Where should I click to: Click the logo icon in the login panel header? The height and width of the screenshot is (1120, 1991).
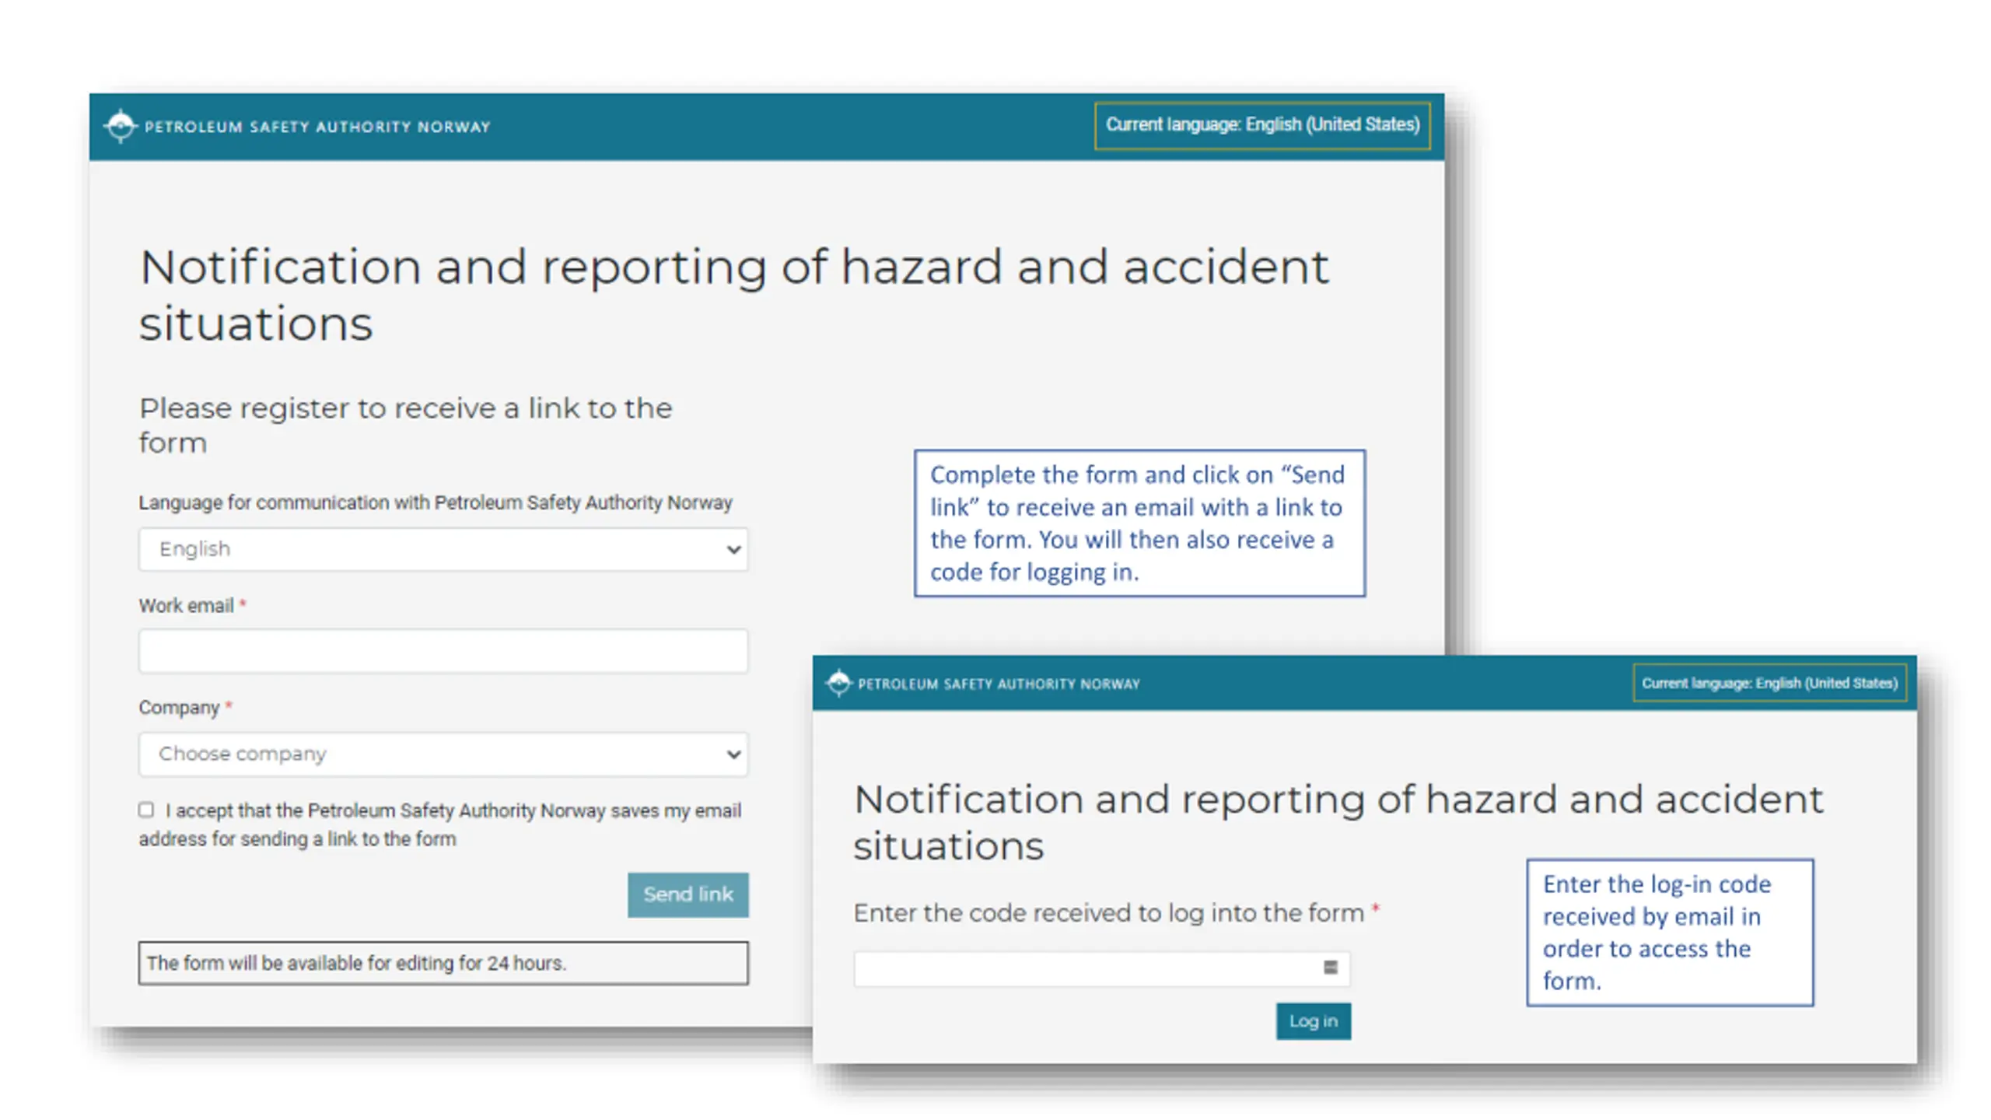pyautogui.click(x=838, y=683)
